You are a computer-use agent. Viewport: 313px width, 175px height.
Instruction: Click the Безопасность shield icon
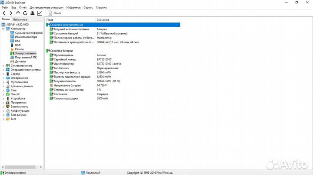(8, 107)
